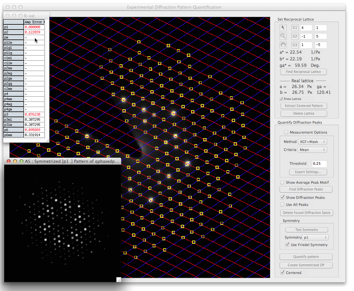The height and width of the screenshot is (291, 354).
Task: Click the Quantify pattern button
Action: coord(306,257)
